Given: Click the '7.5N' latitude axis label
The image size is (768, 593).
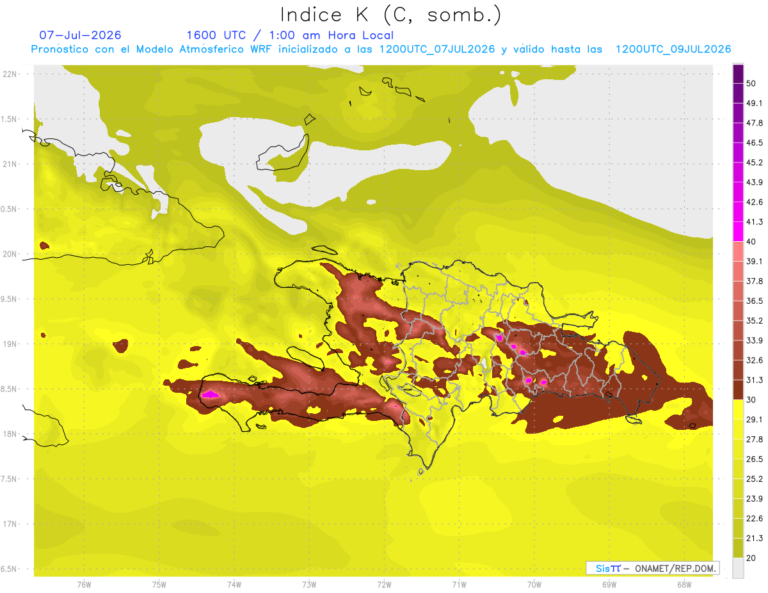Looking at the screenshot, I should (x=9, y=479).
